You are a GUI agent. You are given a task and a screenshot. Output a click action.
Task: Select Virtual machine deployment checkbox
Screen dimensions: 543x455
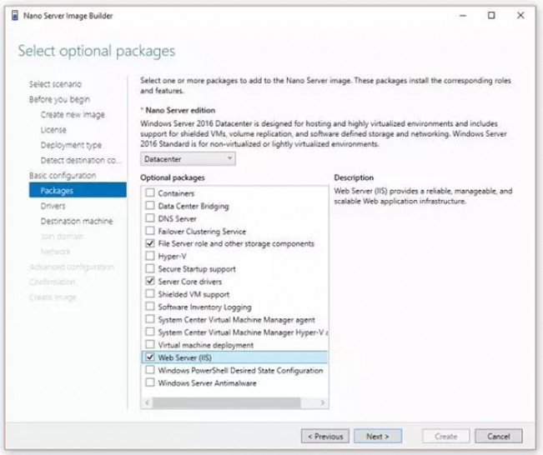pos(150,345)
